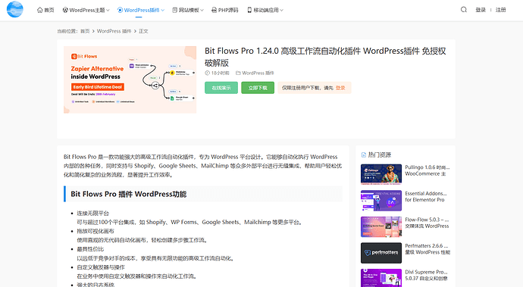Open the Flow-Flow thumbnail
This screenshot has width=523, height=287.
click(x=381, y=226)
